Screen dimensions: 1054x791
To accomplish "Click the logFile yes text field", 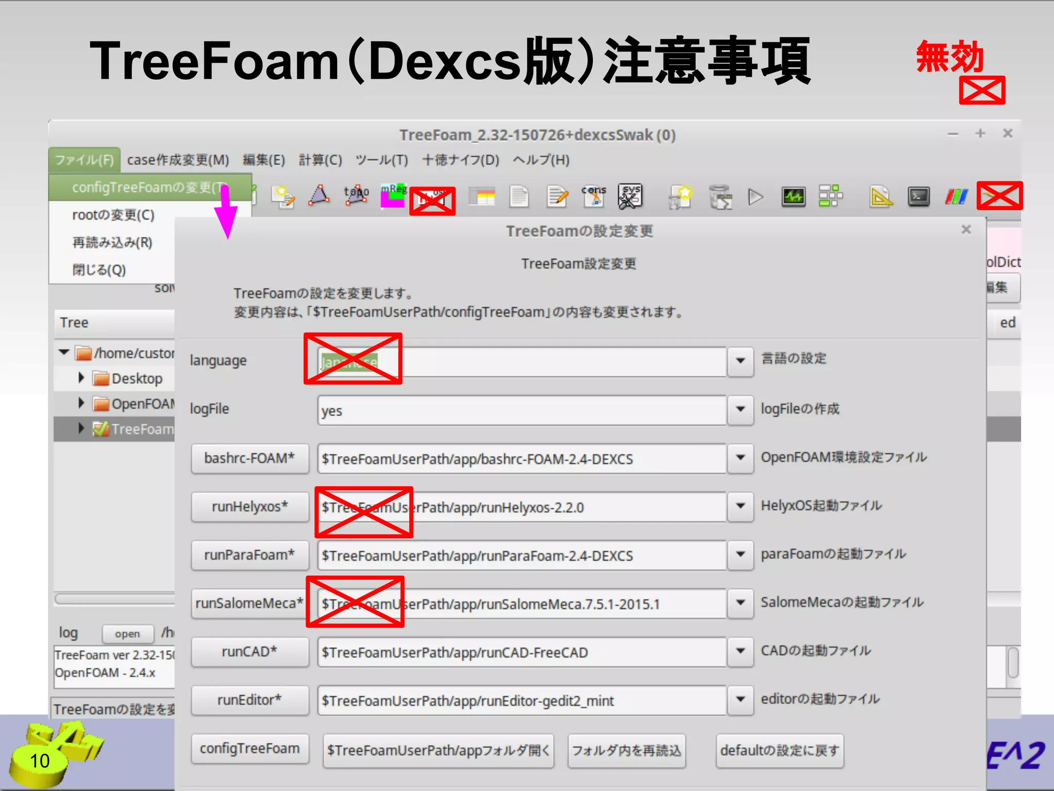I will coord(522,410).
